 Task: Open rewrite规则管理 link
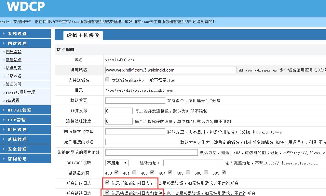(x=20, y=92)
